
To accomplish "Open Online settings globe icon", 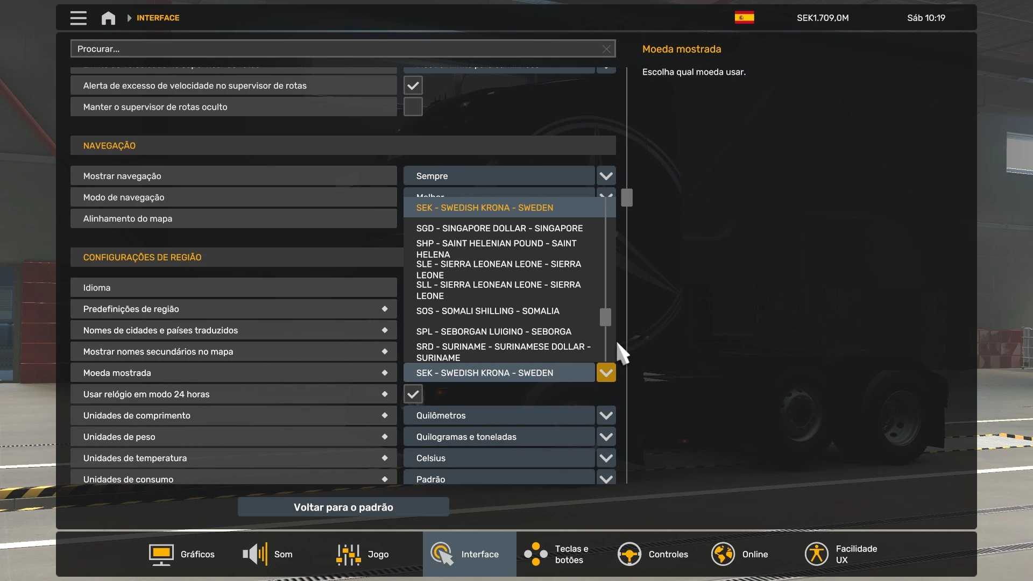I will (723, 554).
